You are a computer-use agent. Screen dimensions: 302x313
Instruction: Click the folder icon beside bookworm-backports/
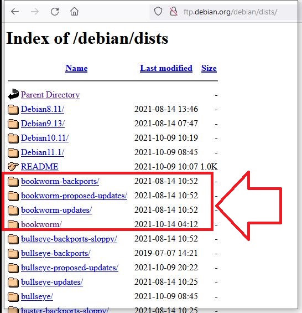13,182
